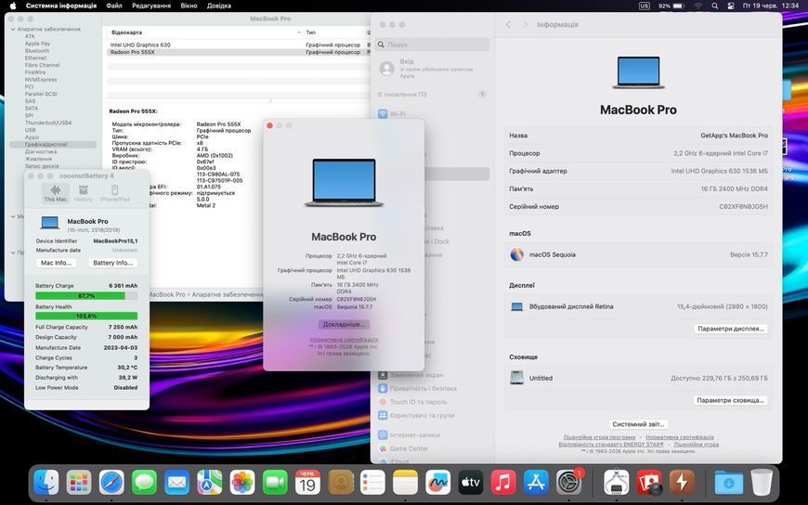This screenshot has width=808, height=505.
Task: Click the Докладніше… button in About window
Action: pyautogui.click(x=344, y=324)
